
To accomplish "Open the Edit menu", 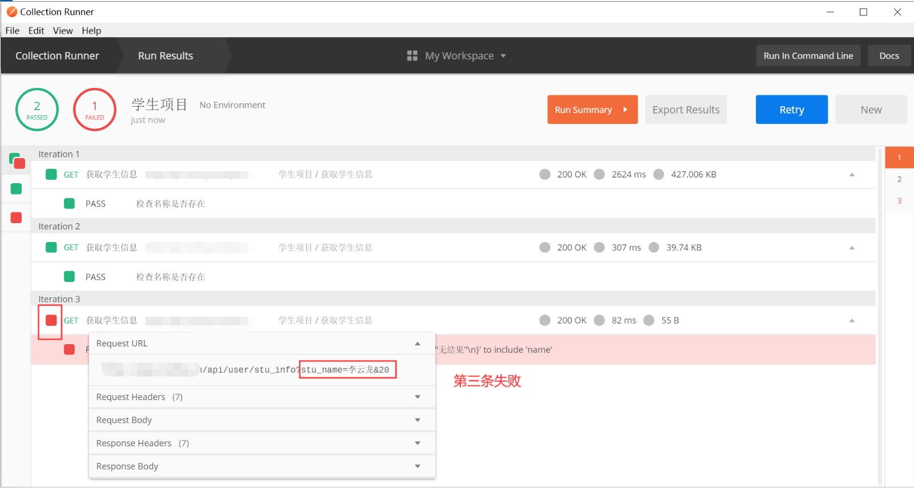I will [36, 30].
